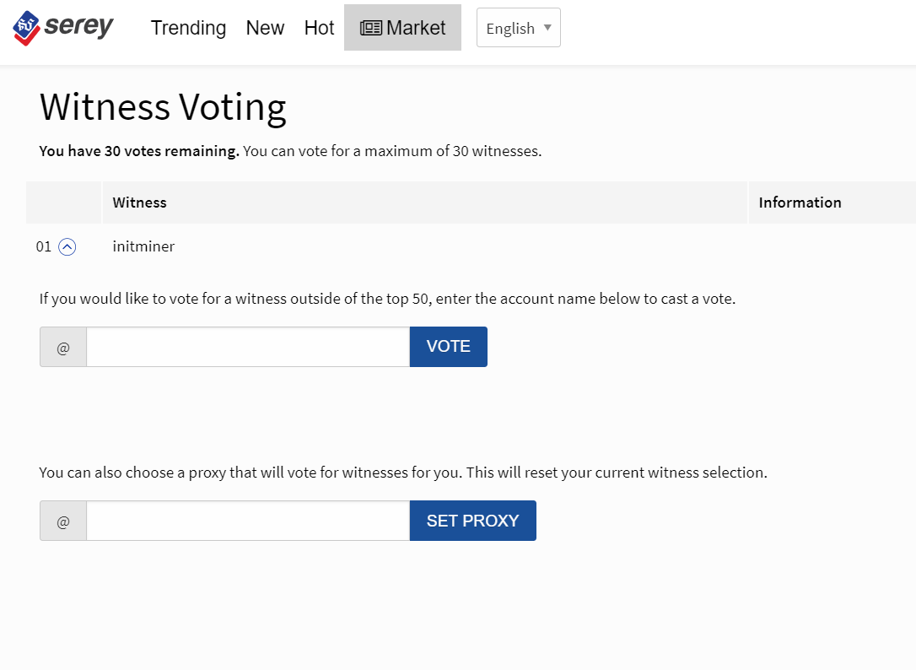Focus the proxy account name input
This screenshot has width=916, height=670.
pyautogui.click(x=248, y=521)
